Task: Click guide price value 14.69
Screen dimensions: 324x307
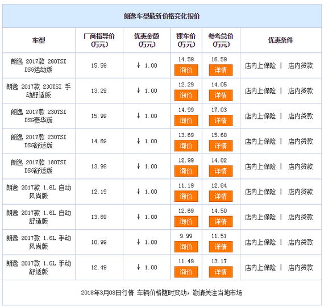Action: pyautogui.click(x=99, y=141)
